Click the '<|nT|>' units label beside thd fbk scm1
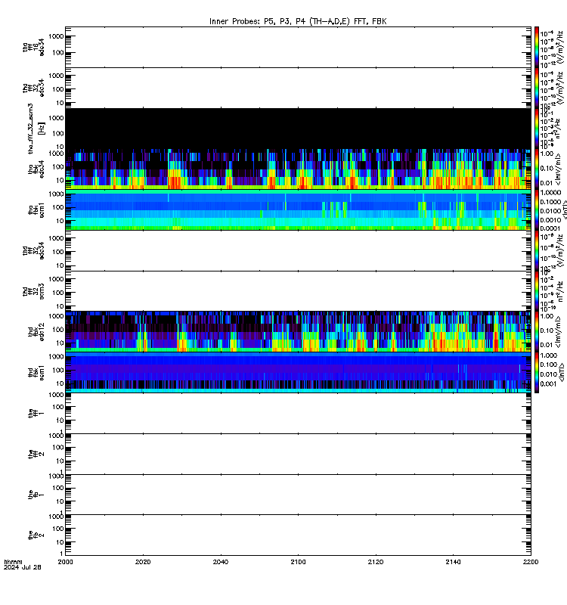 coord(563,373)
